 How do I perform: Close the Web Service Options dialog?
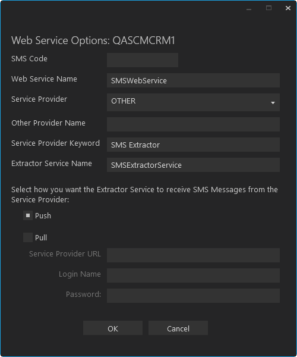288,8
